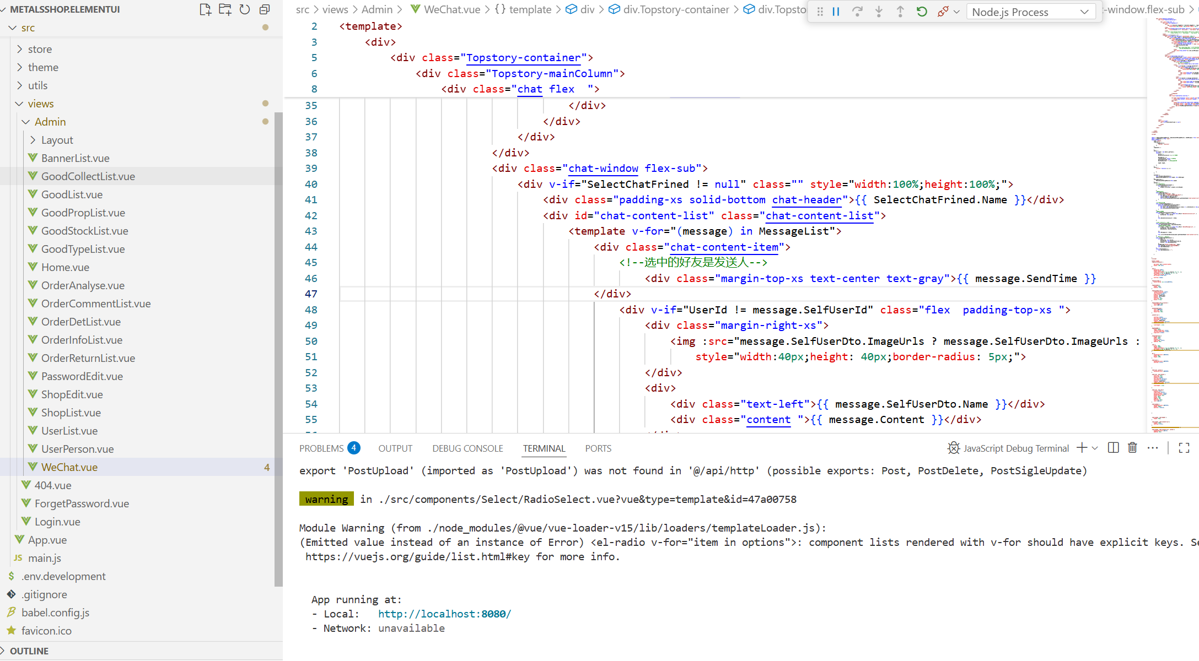Open new terminal launch profile dropdown
1199x661 pixels.
tap(1095, 448)
